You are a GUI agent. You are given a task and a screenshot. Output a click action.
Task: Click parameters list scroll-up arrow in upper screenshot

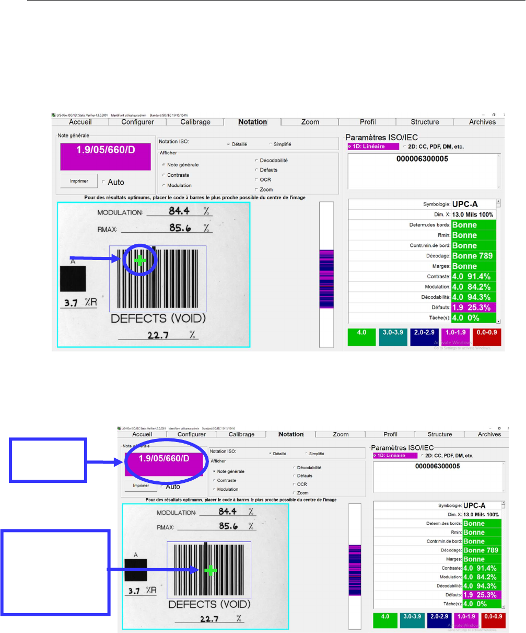[498, 201]
